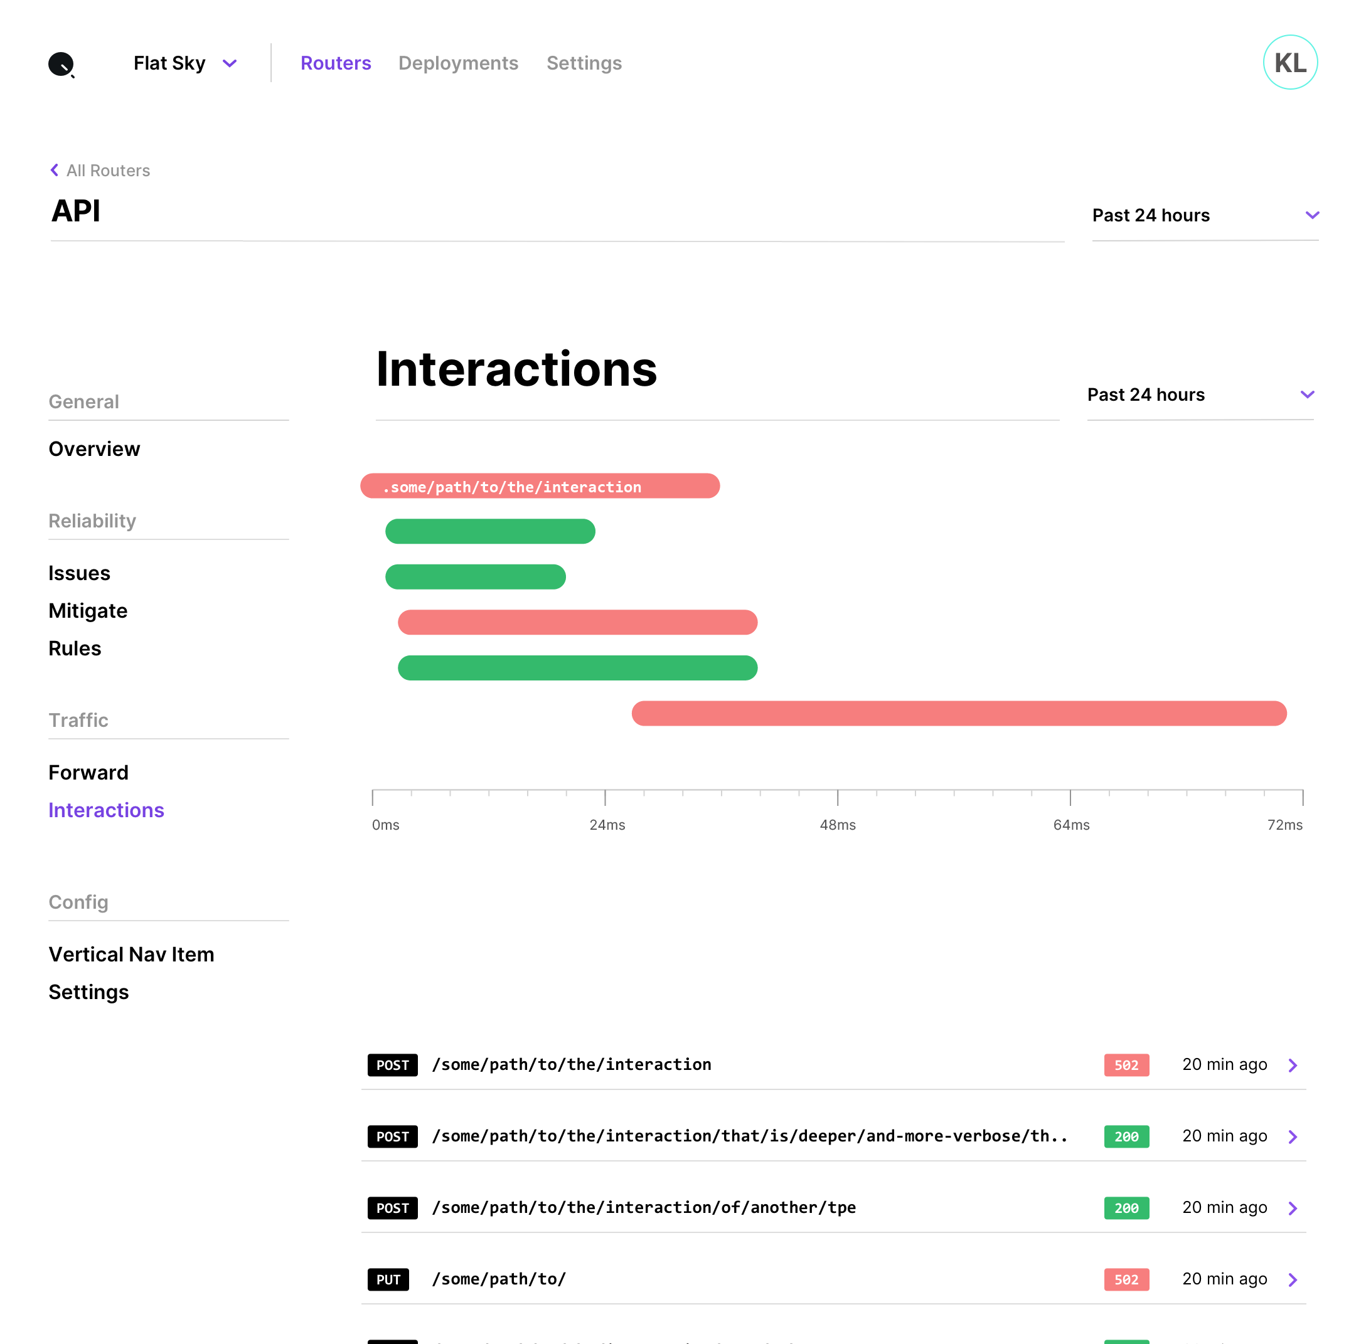Click the 200 badge on deeper/and-more-verbose row
1366x1344 pixels.
(x=1126, y=1136)
